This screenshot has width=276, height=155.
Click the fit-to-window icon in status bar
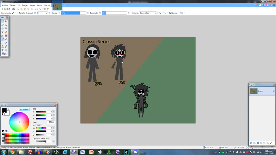click(247, 148)
